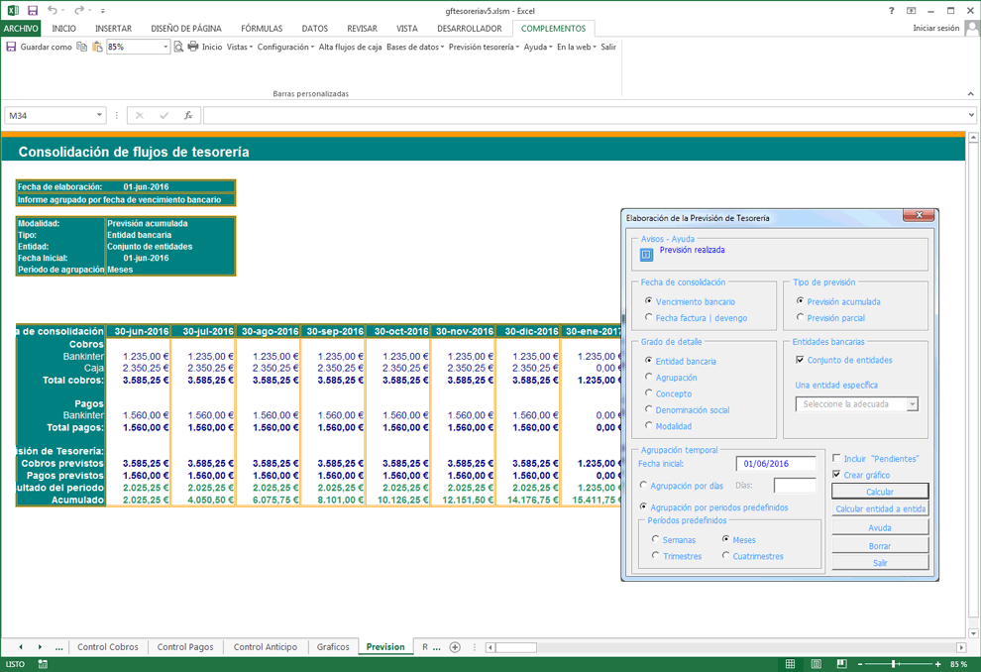The width and height of the screenshot is (981, 672).
Task: Click the Print icon
Action: point(192,47)
